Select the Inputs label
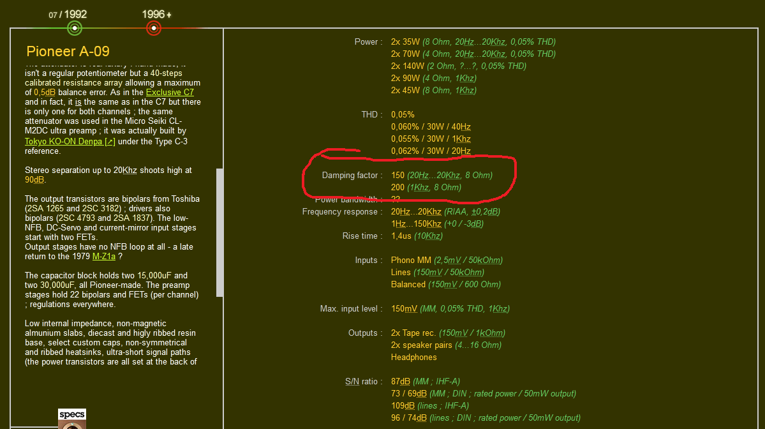Screen dimensions: 765x429 coord(368,260)
